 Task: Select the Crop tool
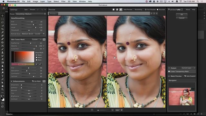tap(3, 29)
